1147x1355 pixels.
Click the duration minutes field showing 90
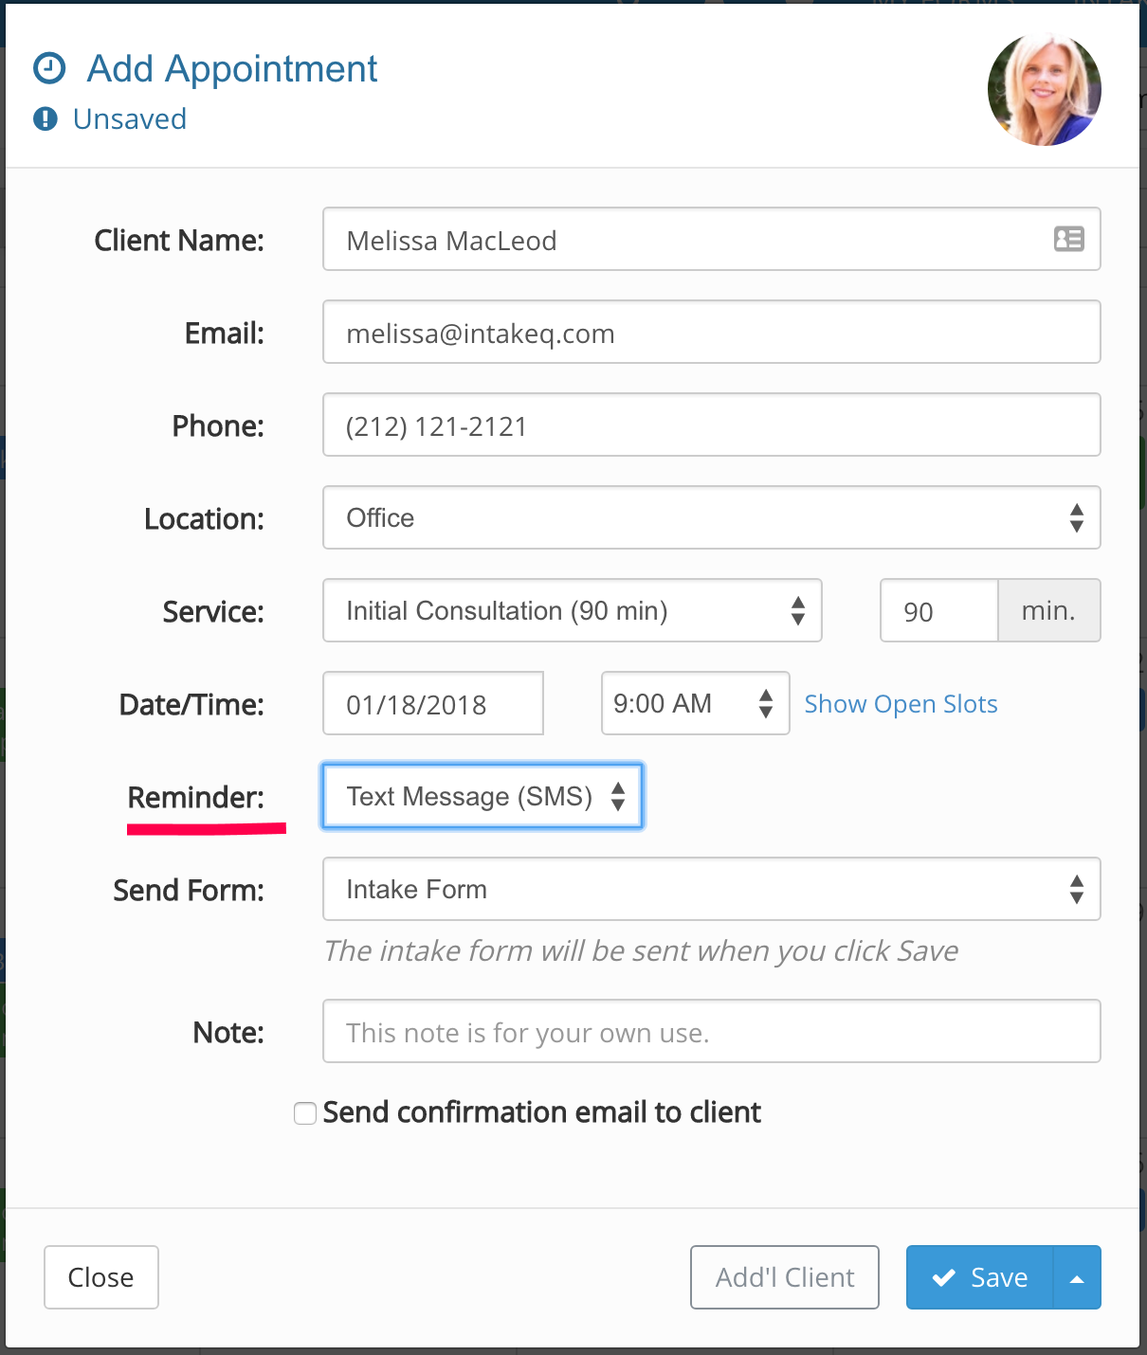[x=938, y=610]
